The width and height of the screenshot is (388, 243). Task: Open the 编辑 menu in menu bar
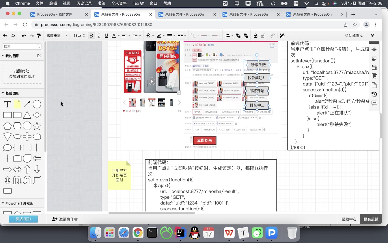tap(53, 3)
